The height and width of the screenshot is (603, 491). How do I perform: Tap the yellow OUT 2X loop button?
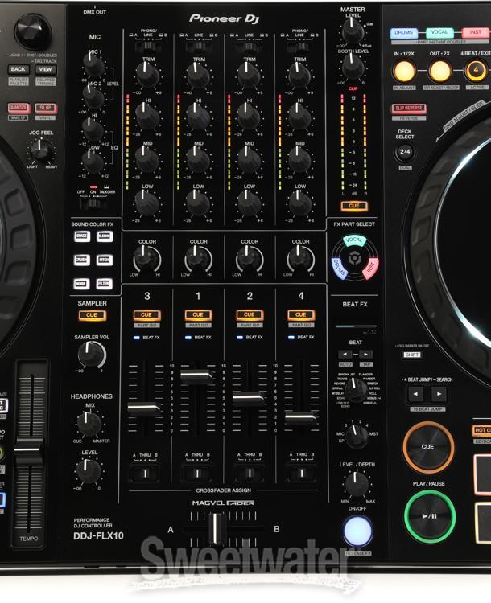[439, 71]
